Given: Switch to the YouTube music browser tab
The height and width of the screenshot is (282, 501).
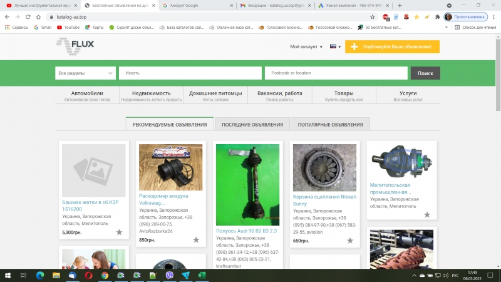Looking at the screenshot, I should point(41,6).
